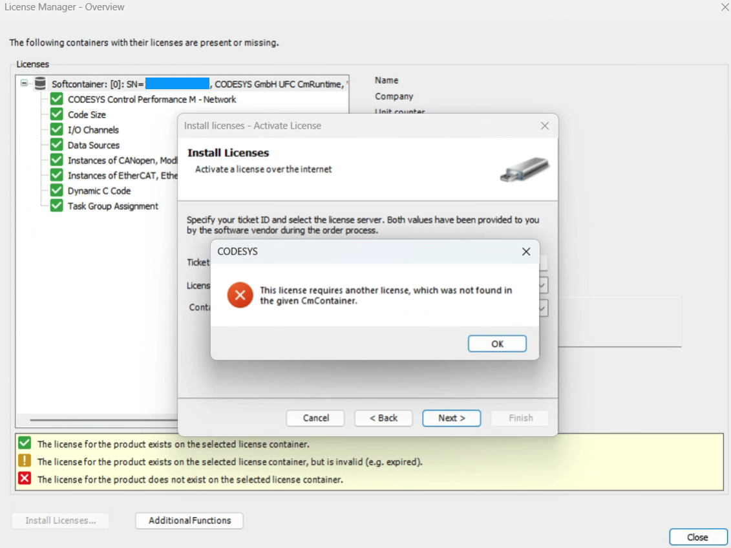Image resolution: width=731 pixels, height=548 pixels.
Task: Click green check icon beside Dynamic C Code
Action: (x=57, y=191)
